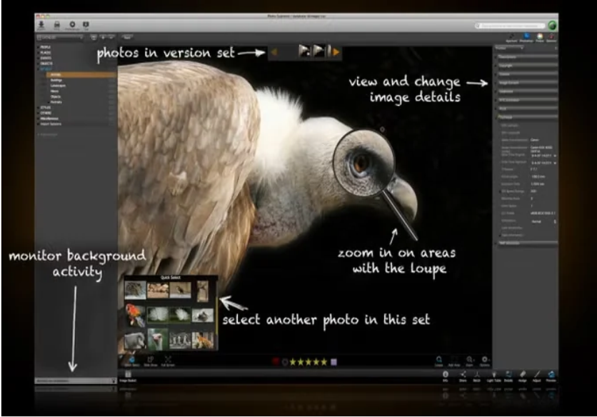Screen dimensions: 597x417
Task: Go to previous photo with orange left arrow
Action: click(x=274, y=52)
